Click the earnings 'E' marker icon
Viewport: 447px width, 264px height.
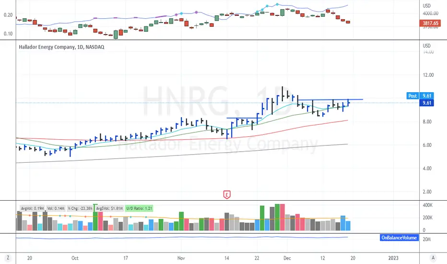pos(227,195)
